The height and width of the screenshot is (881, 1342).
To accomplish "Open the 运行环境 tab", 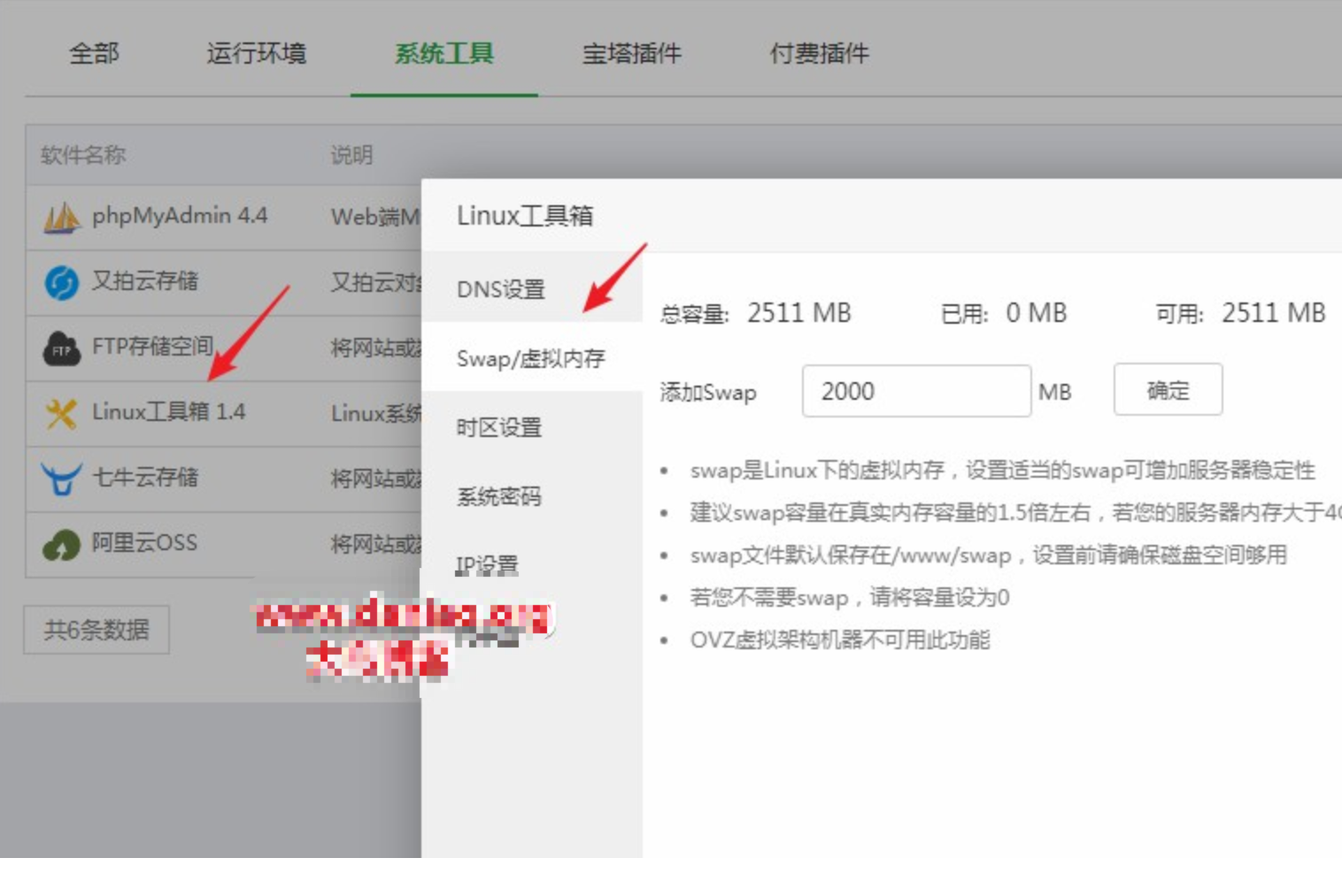I will point(257,53).
